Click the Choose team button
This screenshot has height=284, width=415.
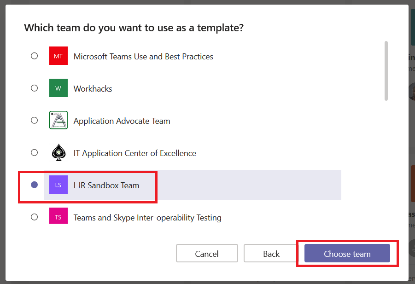[347, 253]
